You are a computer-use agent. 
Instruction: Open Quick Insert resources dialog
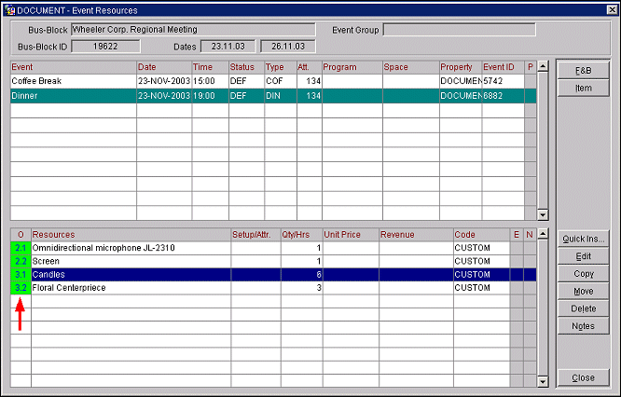(x=583, y=239)
